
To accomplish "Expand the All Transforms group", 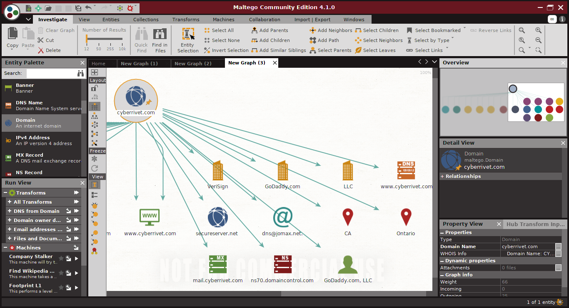I will [x=10, y=202].
